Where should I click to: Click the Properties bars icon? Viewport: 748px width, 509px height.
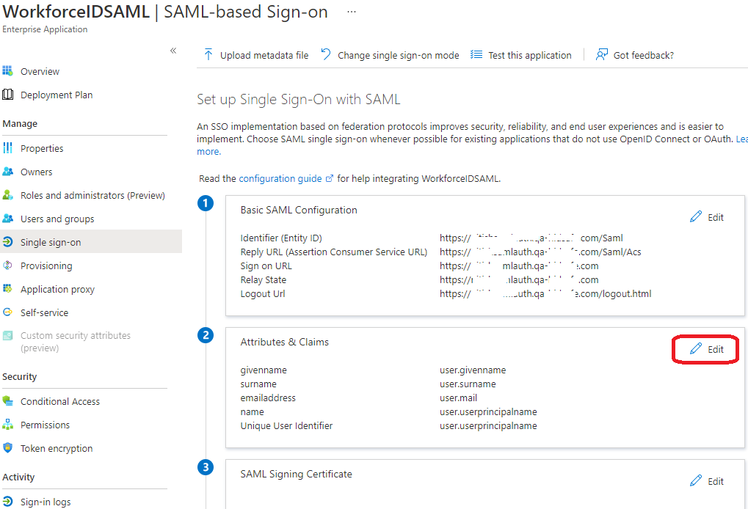click(x=7, y=147)
